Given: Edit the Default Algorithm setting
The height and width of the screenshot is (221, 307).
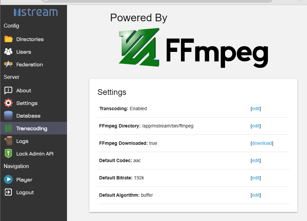Looking at the screenshot, I should pos(256,195).
